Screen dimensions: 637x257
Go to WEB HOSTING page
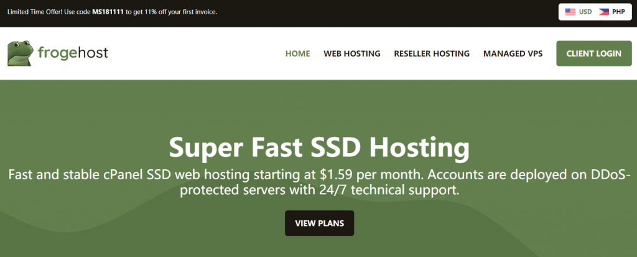[352, 54]
